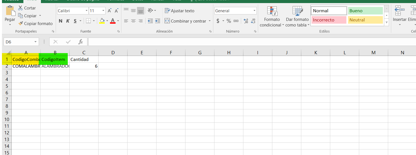Image resolution: width=416 pixels, height=155 pixels.
Task: Click the Insertar cells button
Action: pyautogui.click(x=400, y=15)
